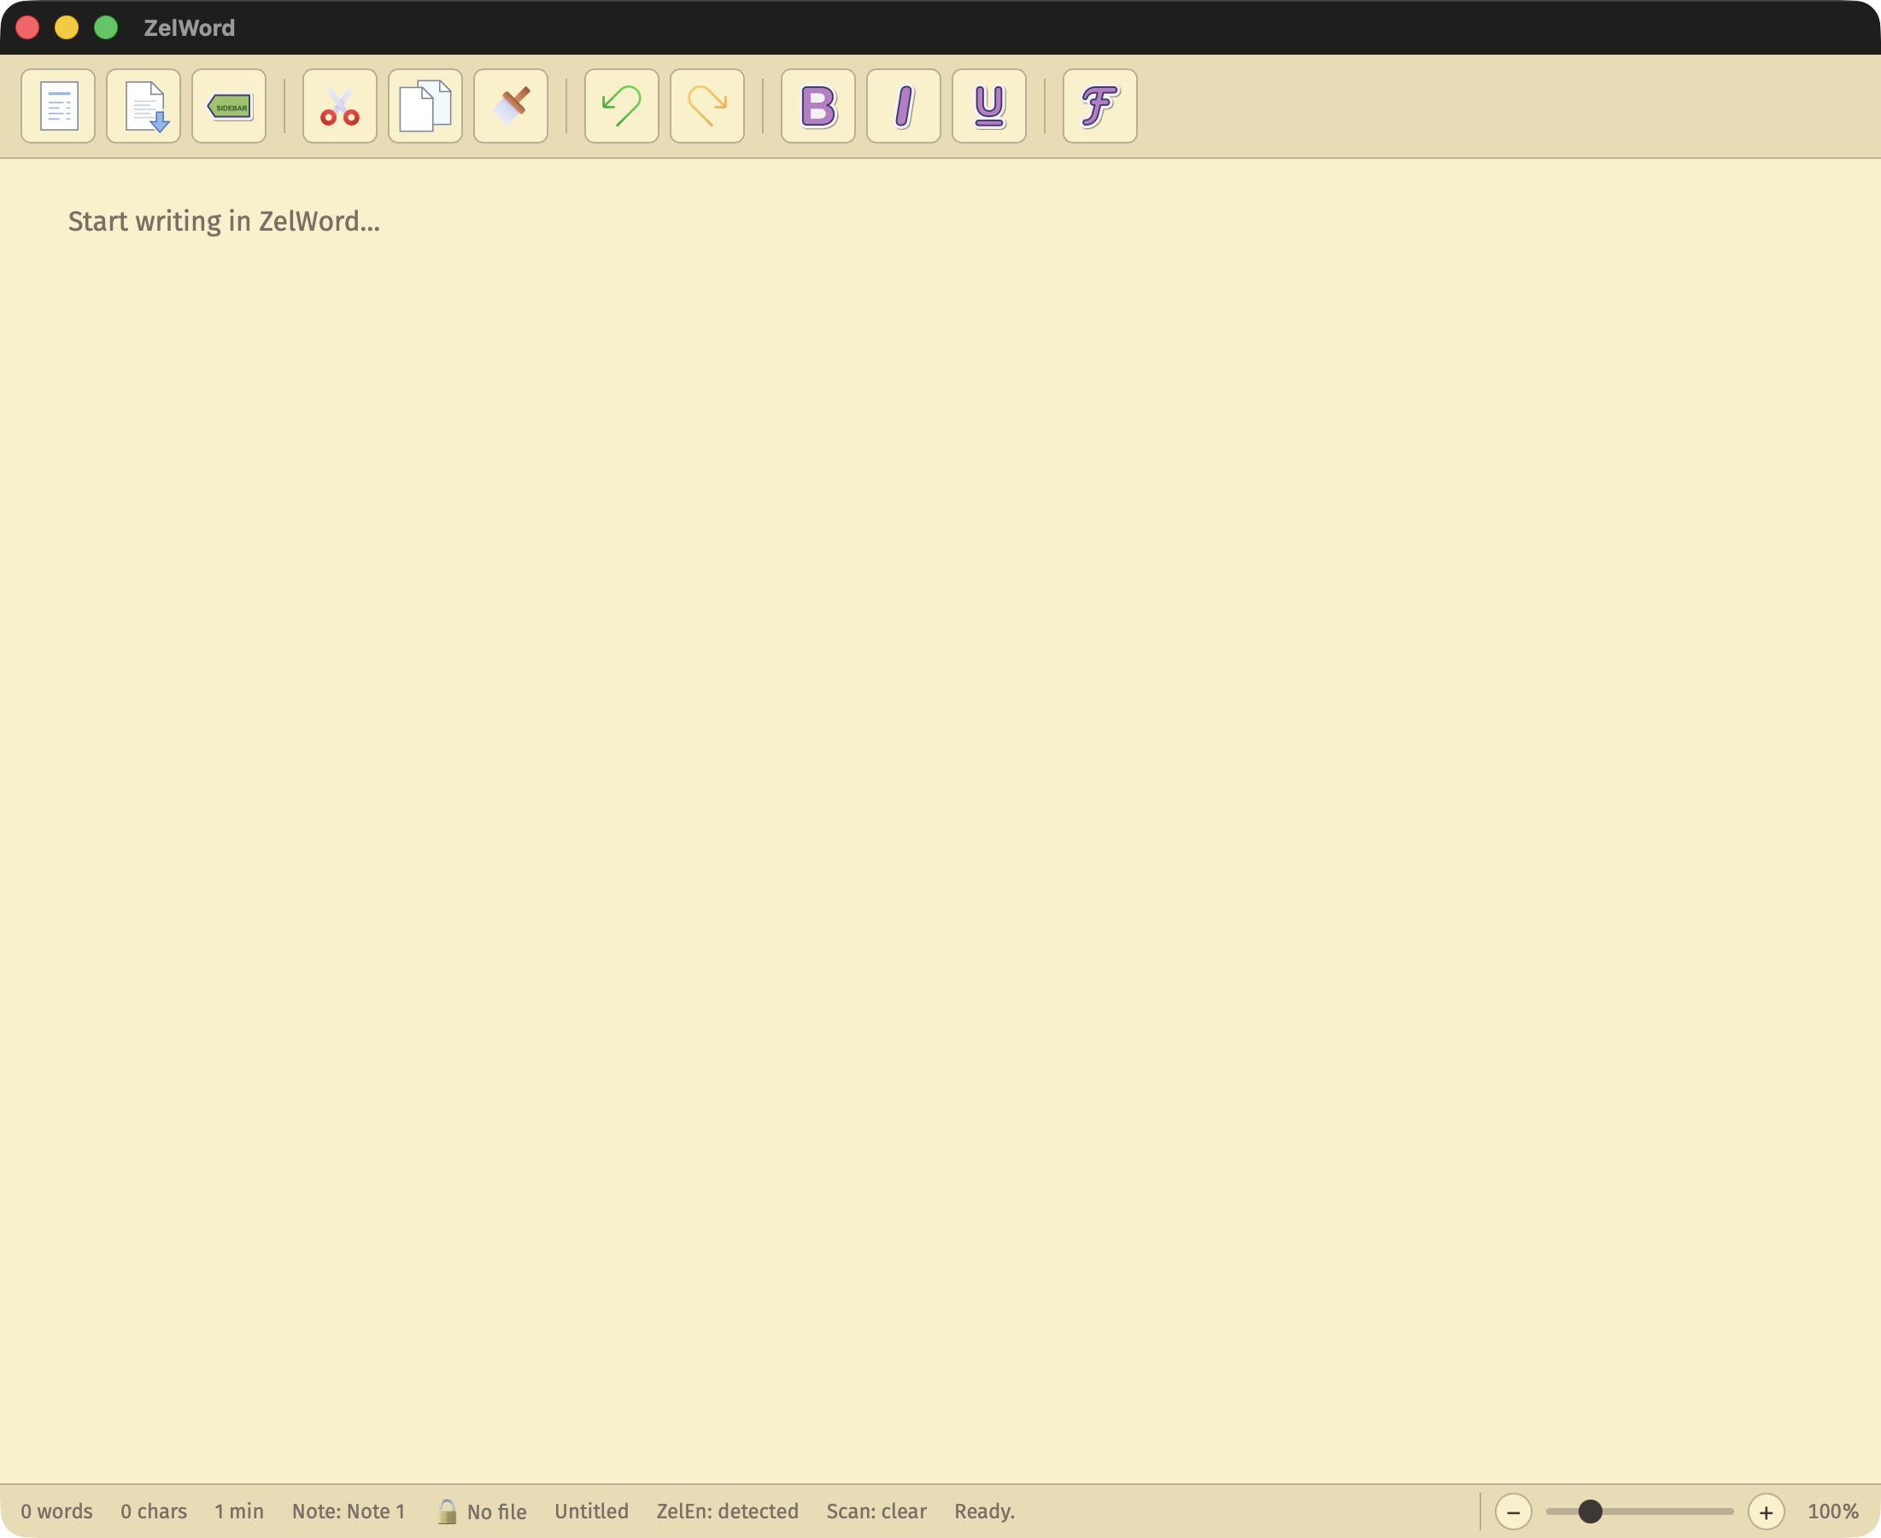Minimize the window with the yellow button
Image resolution: width=1881 pixels, height=1538 pixels.
click(x=67, y=27)
